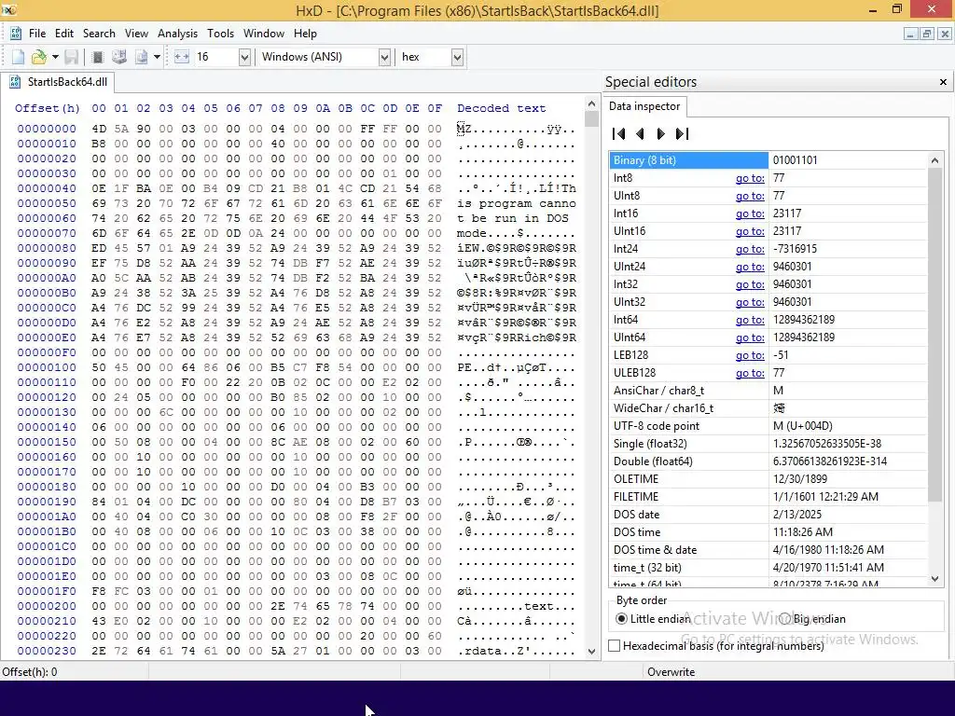Open the Analysis menu
Image resolution: width=955 pixels, height=716 pixels.
pos(177,34)
